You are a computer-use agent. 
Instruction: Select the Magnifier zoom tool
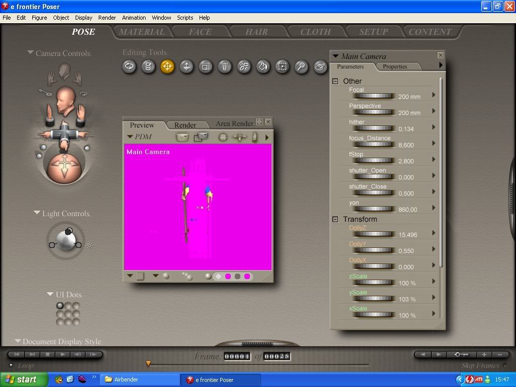tap(301, 67)
